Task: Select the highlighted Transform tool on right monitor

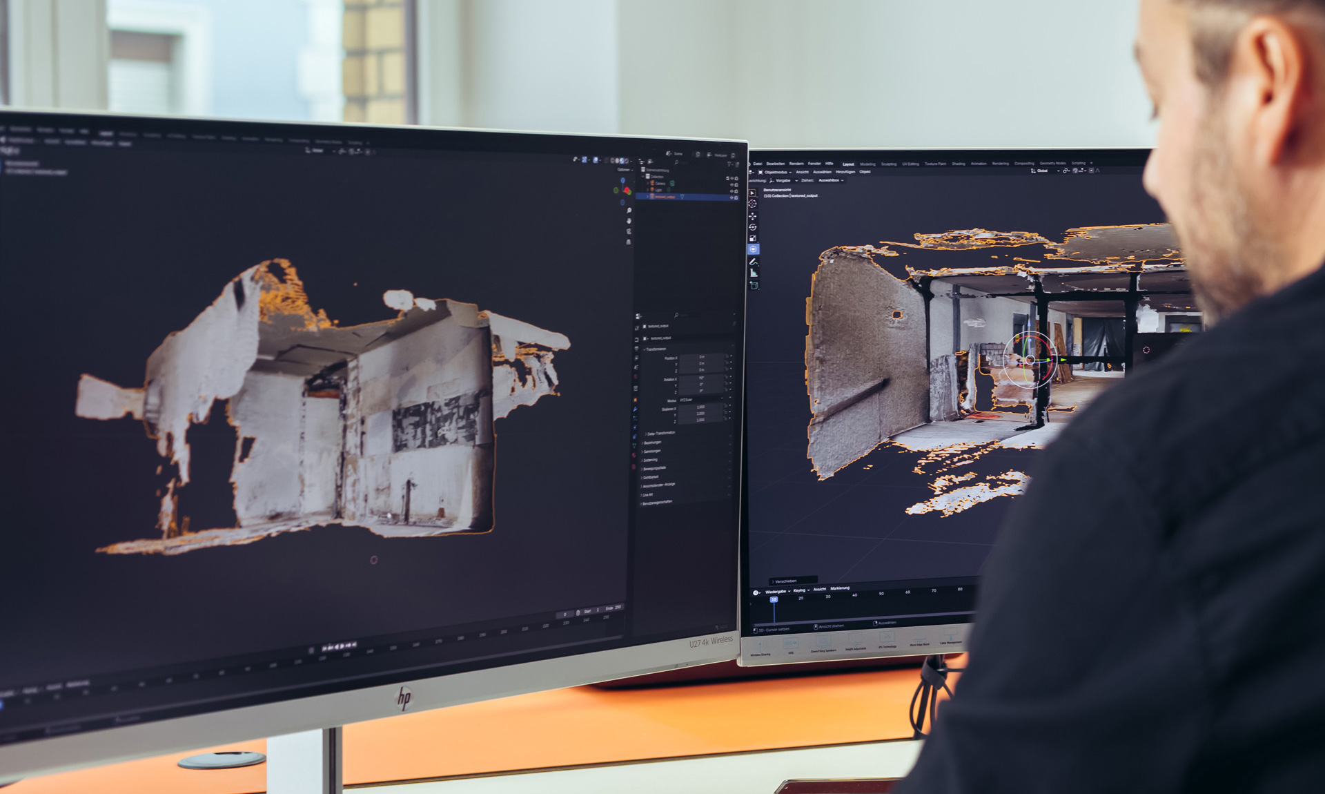Action: pos(753,249)
